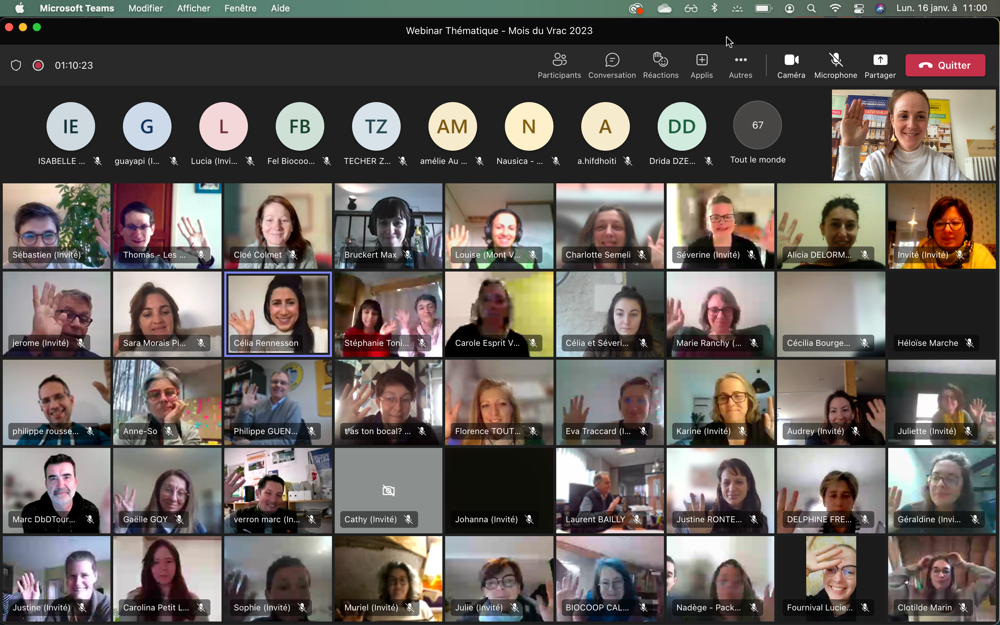
Task: Open the Participants panel
Action: [x=559, y=65]
